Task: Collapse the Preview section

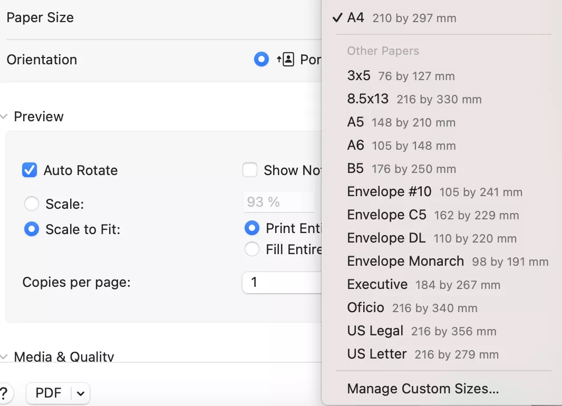Action: coord(4,117)
